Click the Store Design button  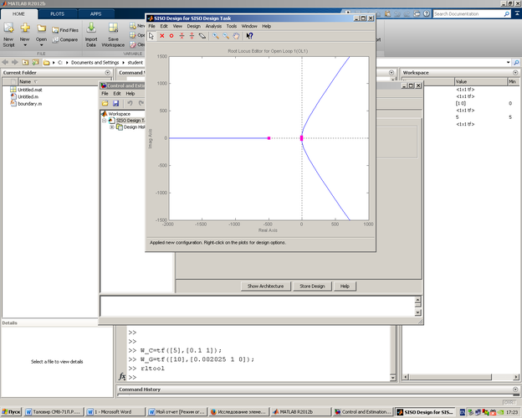312,286
